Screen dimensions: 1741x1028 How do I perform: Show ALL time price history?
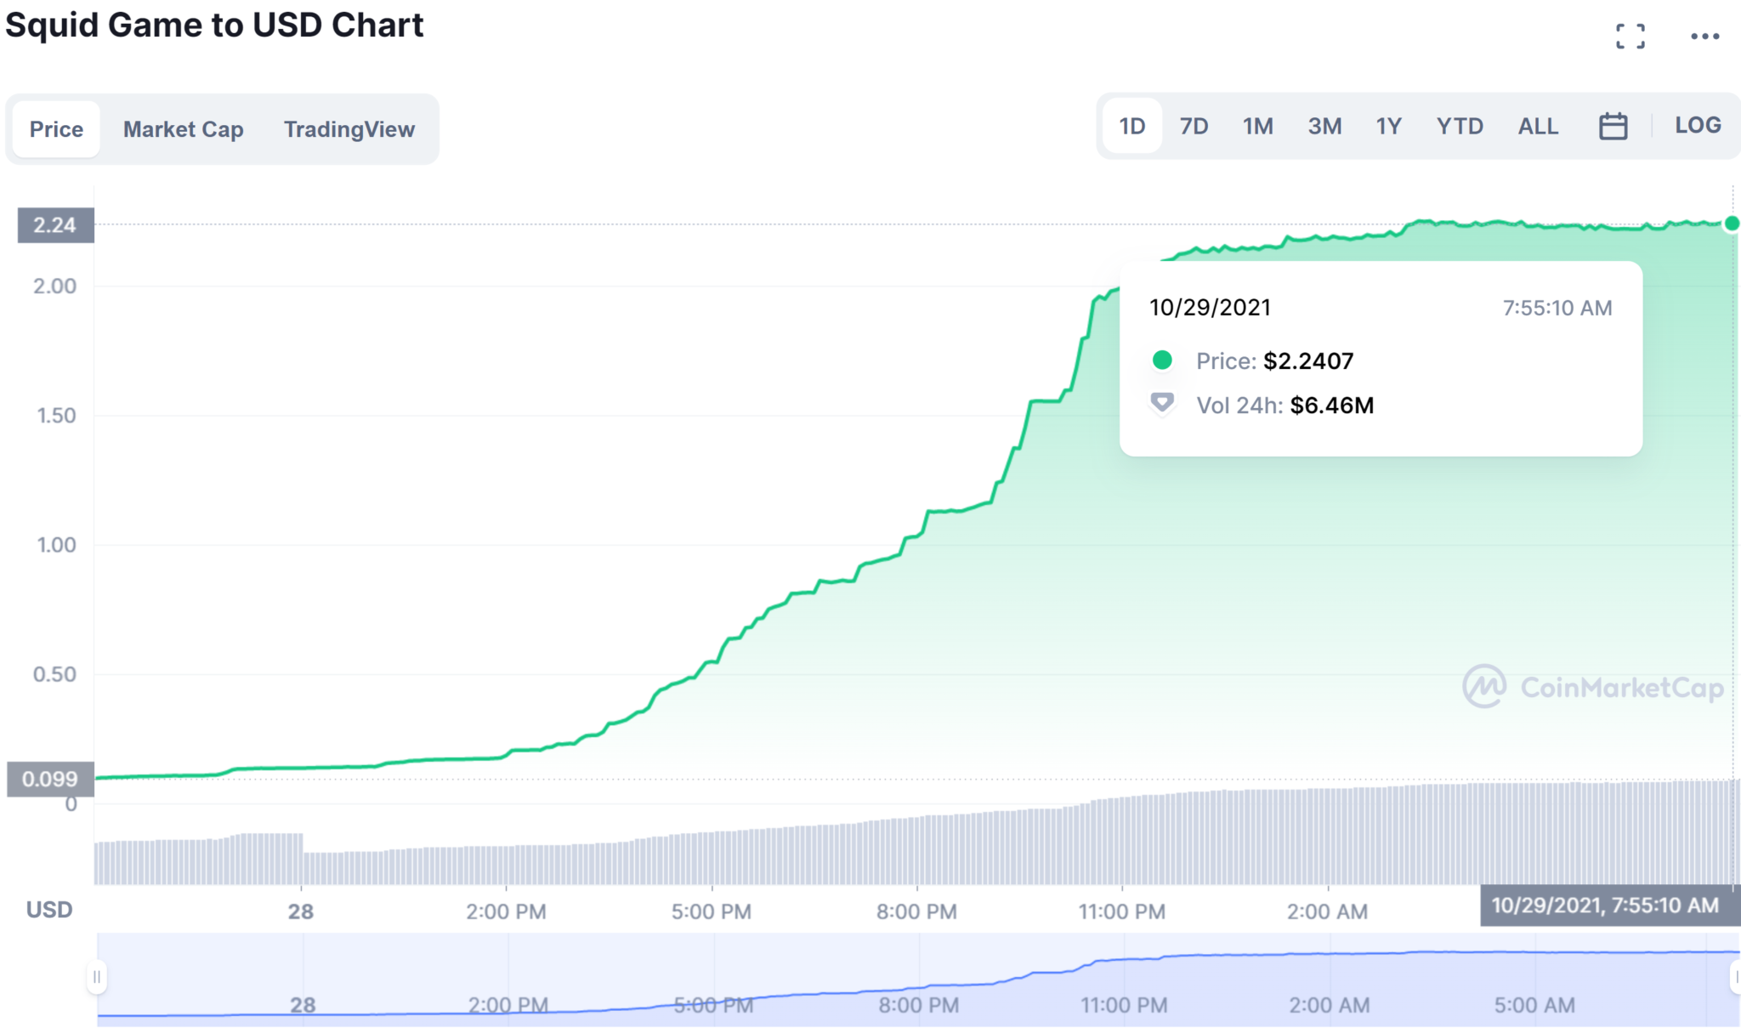click(x=1537, y=127)
